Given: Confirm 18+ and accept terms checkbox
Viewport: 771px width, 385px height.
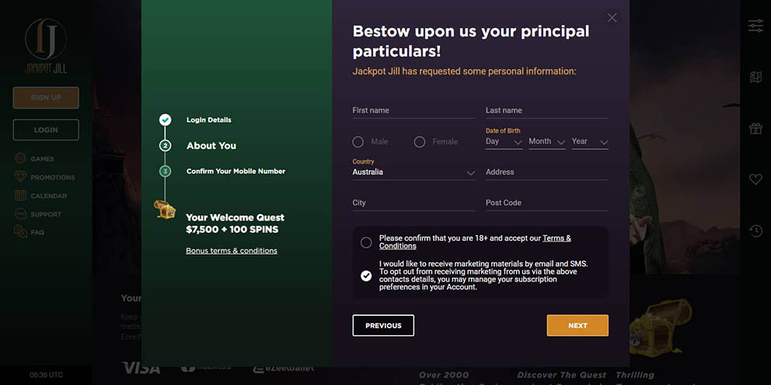Looking at the screenshot, I should point(366,242).
